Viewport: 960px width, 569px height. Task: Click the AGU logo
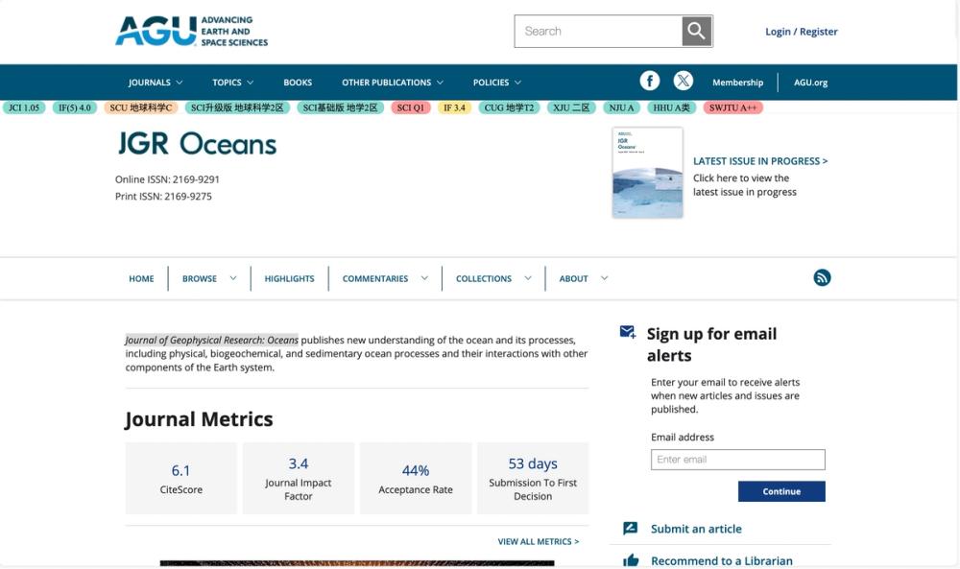click(x=192, y=32)
